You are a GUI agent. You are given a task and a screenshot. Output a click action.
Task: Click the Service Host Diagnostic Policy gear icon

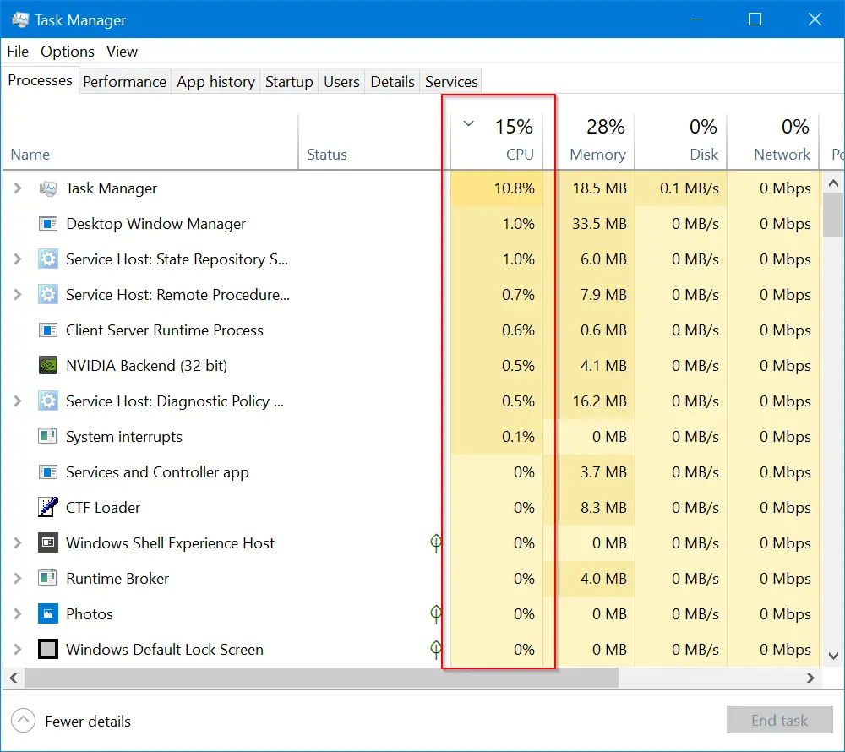[48, 401]
